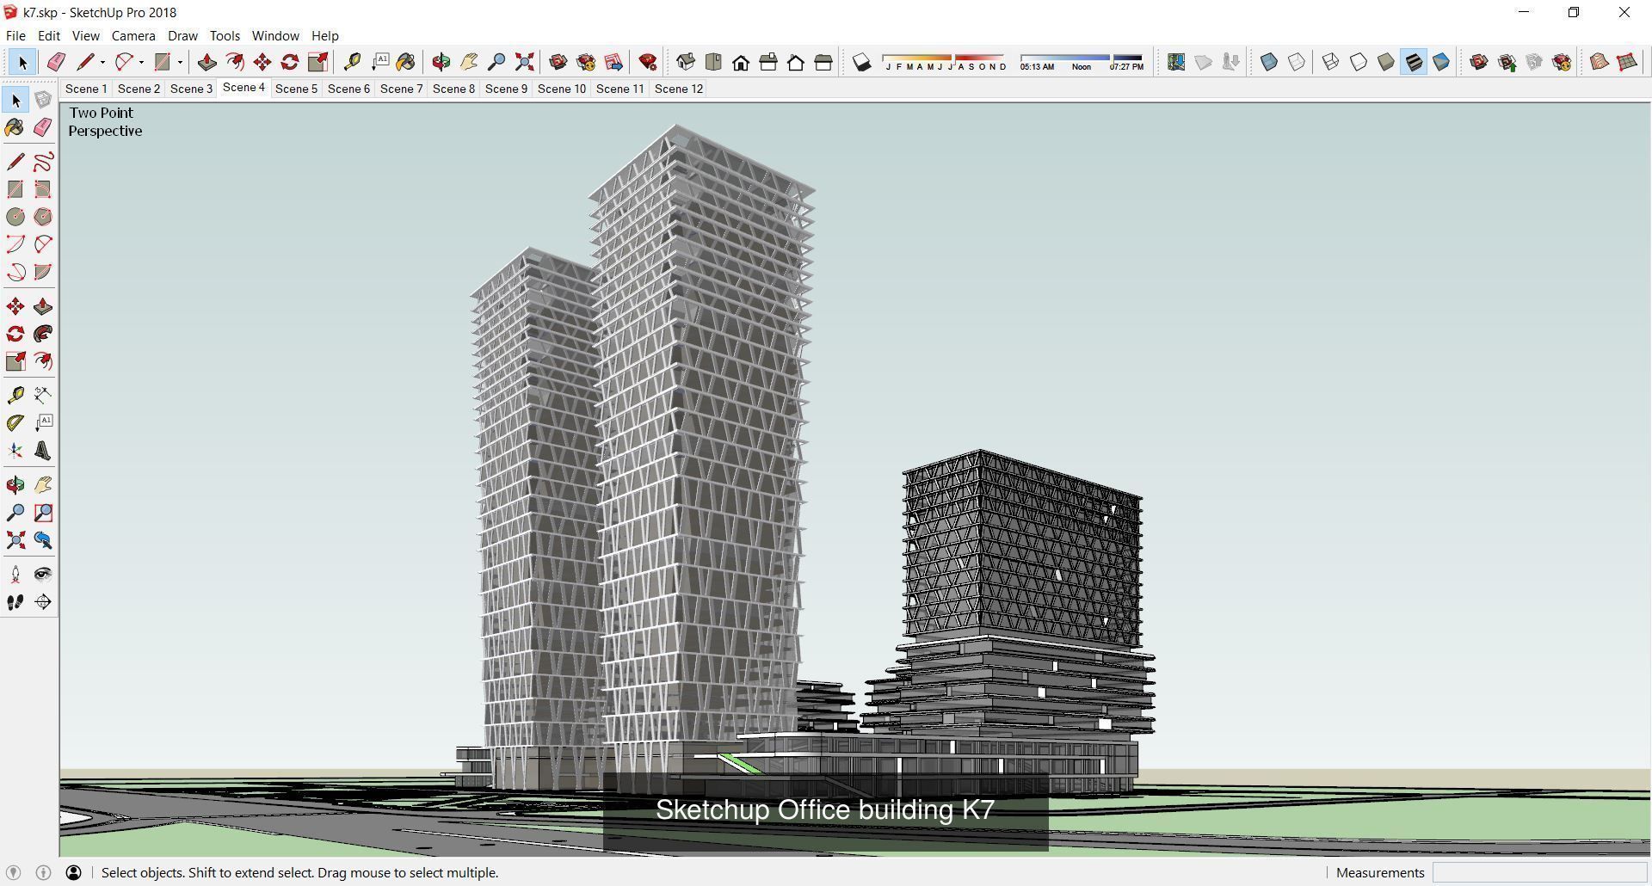Screen dimensions: 1652x886
Task: Toggle the terrain display icon
Action: (x=1204, y=62)
